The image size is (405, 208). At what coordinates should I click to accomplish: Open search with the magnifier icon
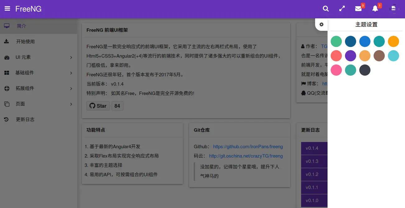pyautogui.click(x=326, y=9)
